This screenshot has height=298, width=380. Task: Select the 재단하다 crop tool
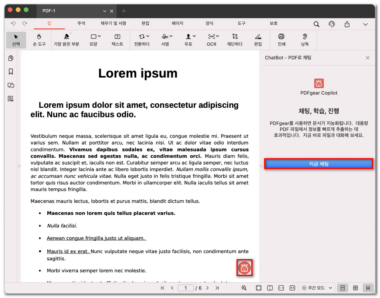click(234, 40)
